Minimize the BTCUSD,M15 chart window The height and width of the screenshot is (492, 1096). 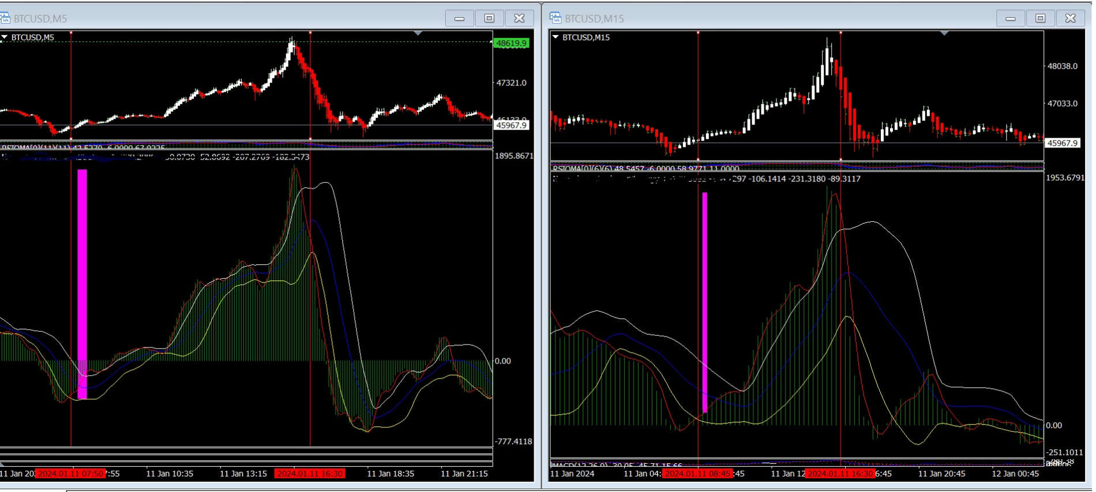[1011, 18]
